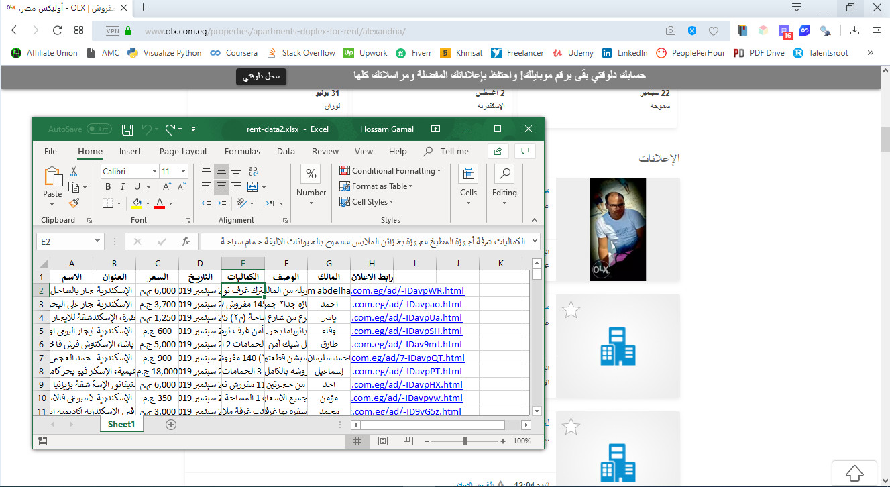Toggle italic formatting

point(123,186)
